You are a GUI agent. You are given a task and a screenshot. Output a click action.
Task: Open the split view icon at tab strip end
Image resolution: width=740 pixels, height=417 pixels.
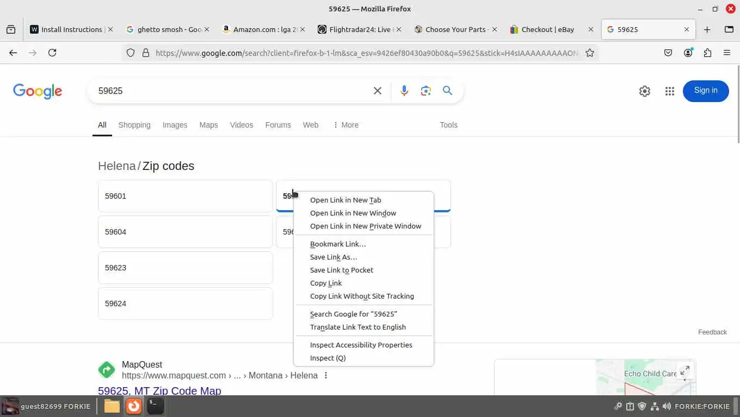729,29
